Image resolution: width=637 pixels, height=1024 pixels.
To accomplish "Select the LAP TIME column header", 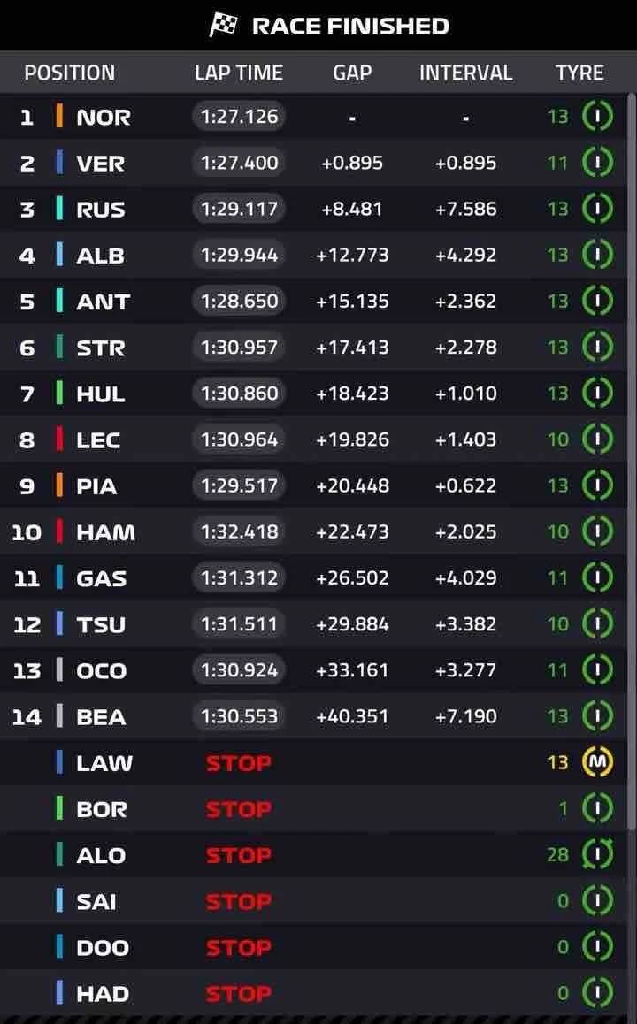I will tap(239, 73).
